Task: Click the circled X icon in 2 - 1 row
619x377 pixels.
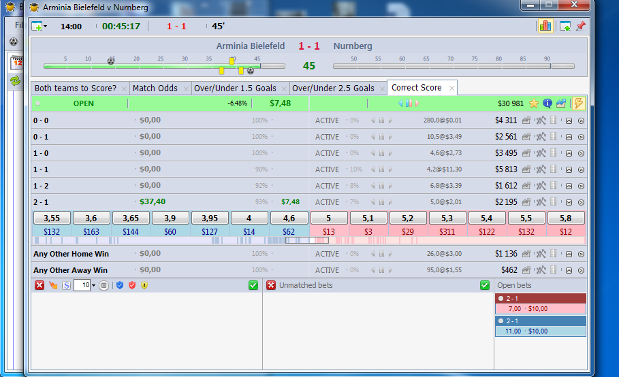Action: (x=581, y=202)
